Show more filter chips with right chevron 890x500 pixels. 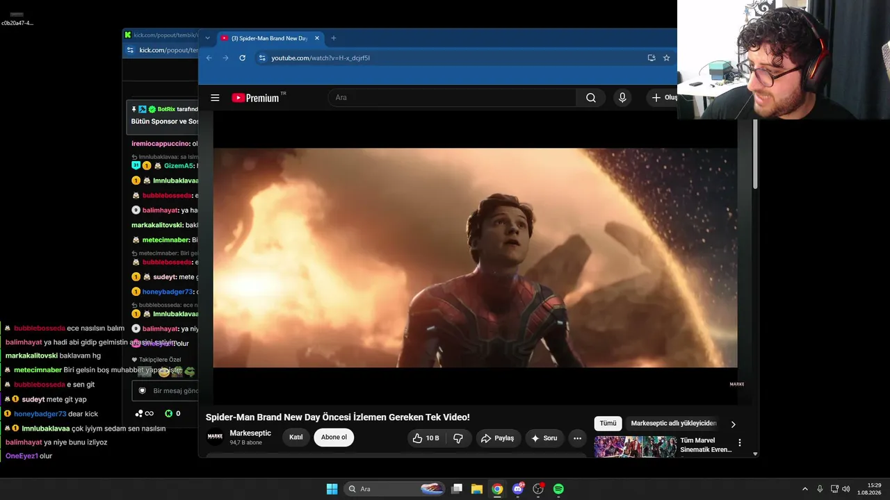point(733,424)
